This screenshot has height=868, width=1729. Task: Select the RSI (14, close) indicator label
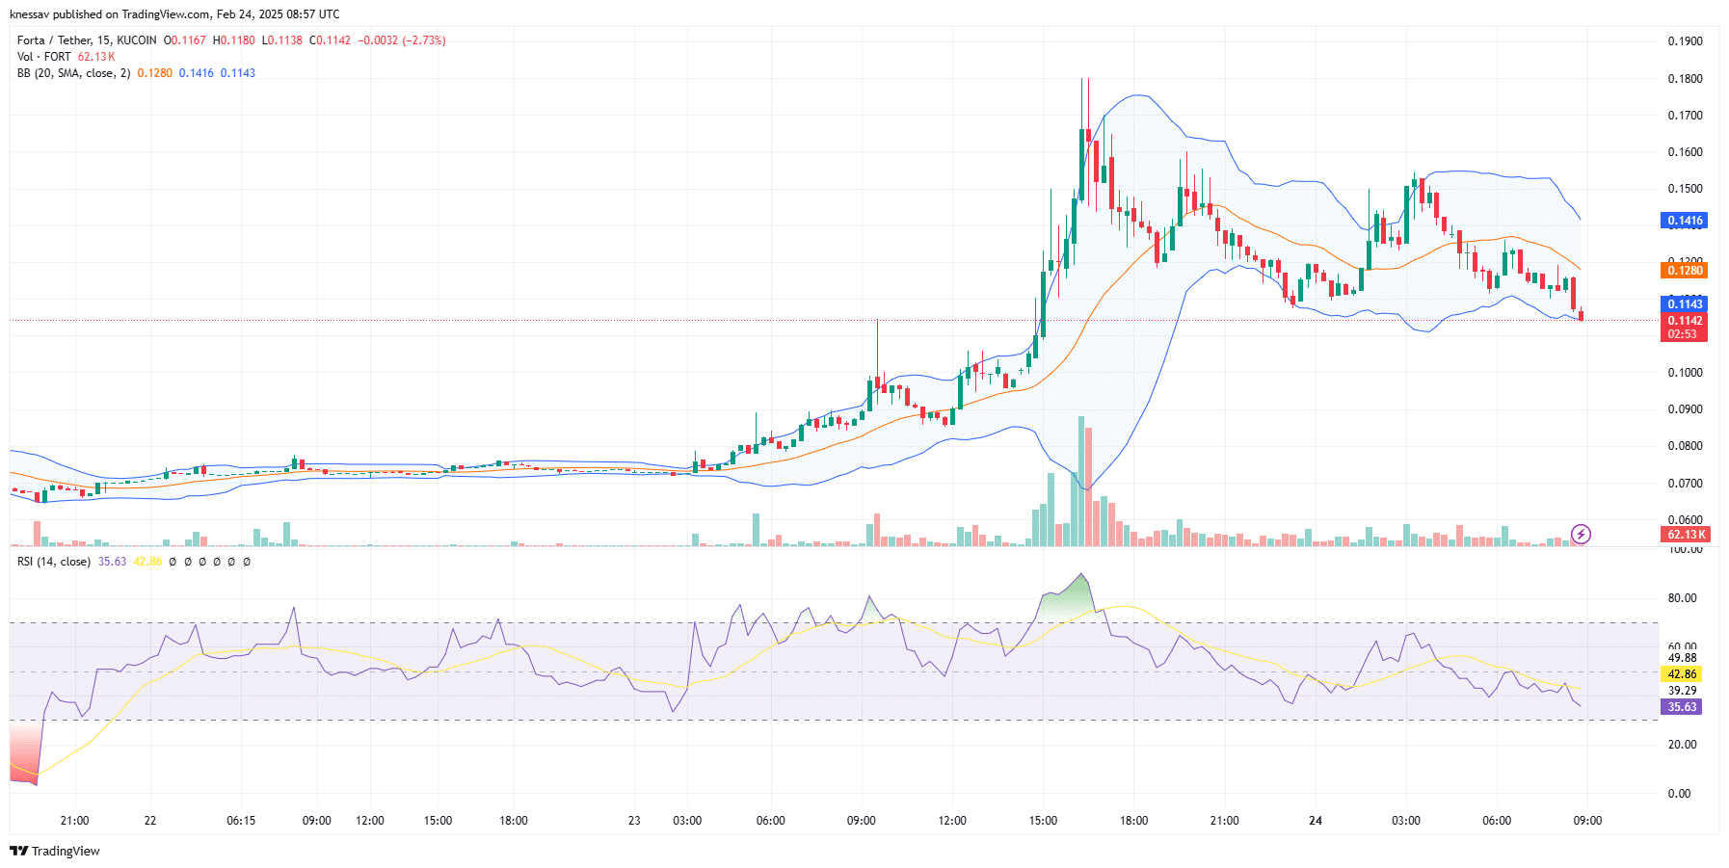tap(54, 562)
